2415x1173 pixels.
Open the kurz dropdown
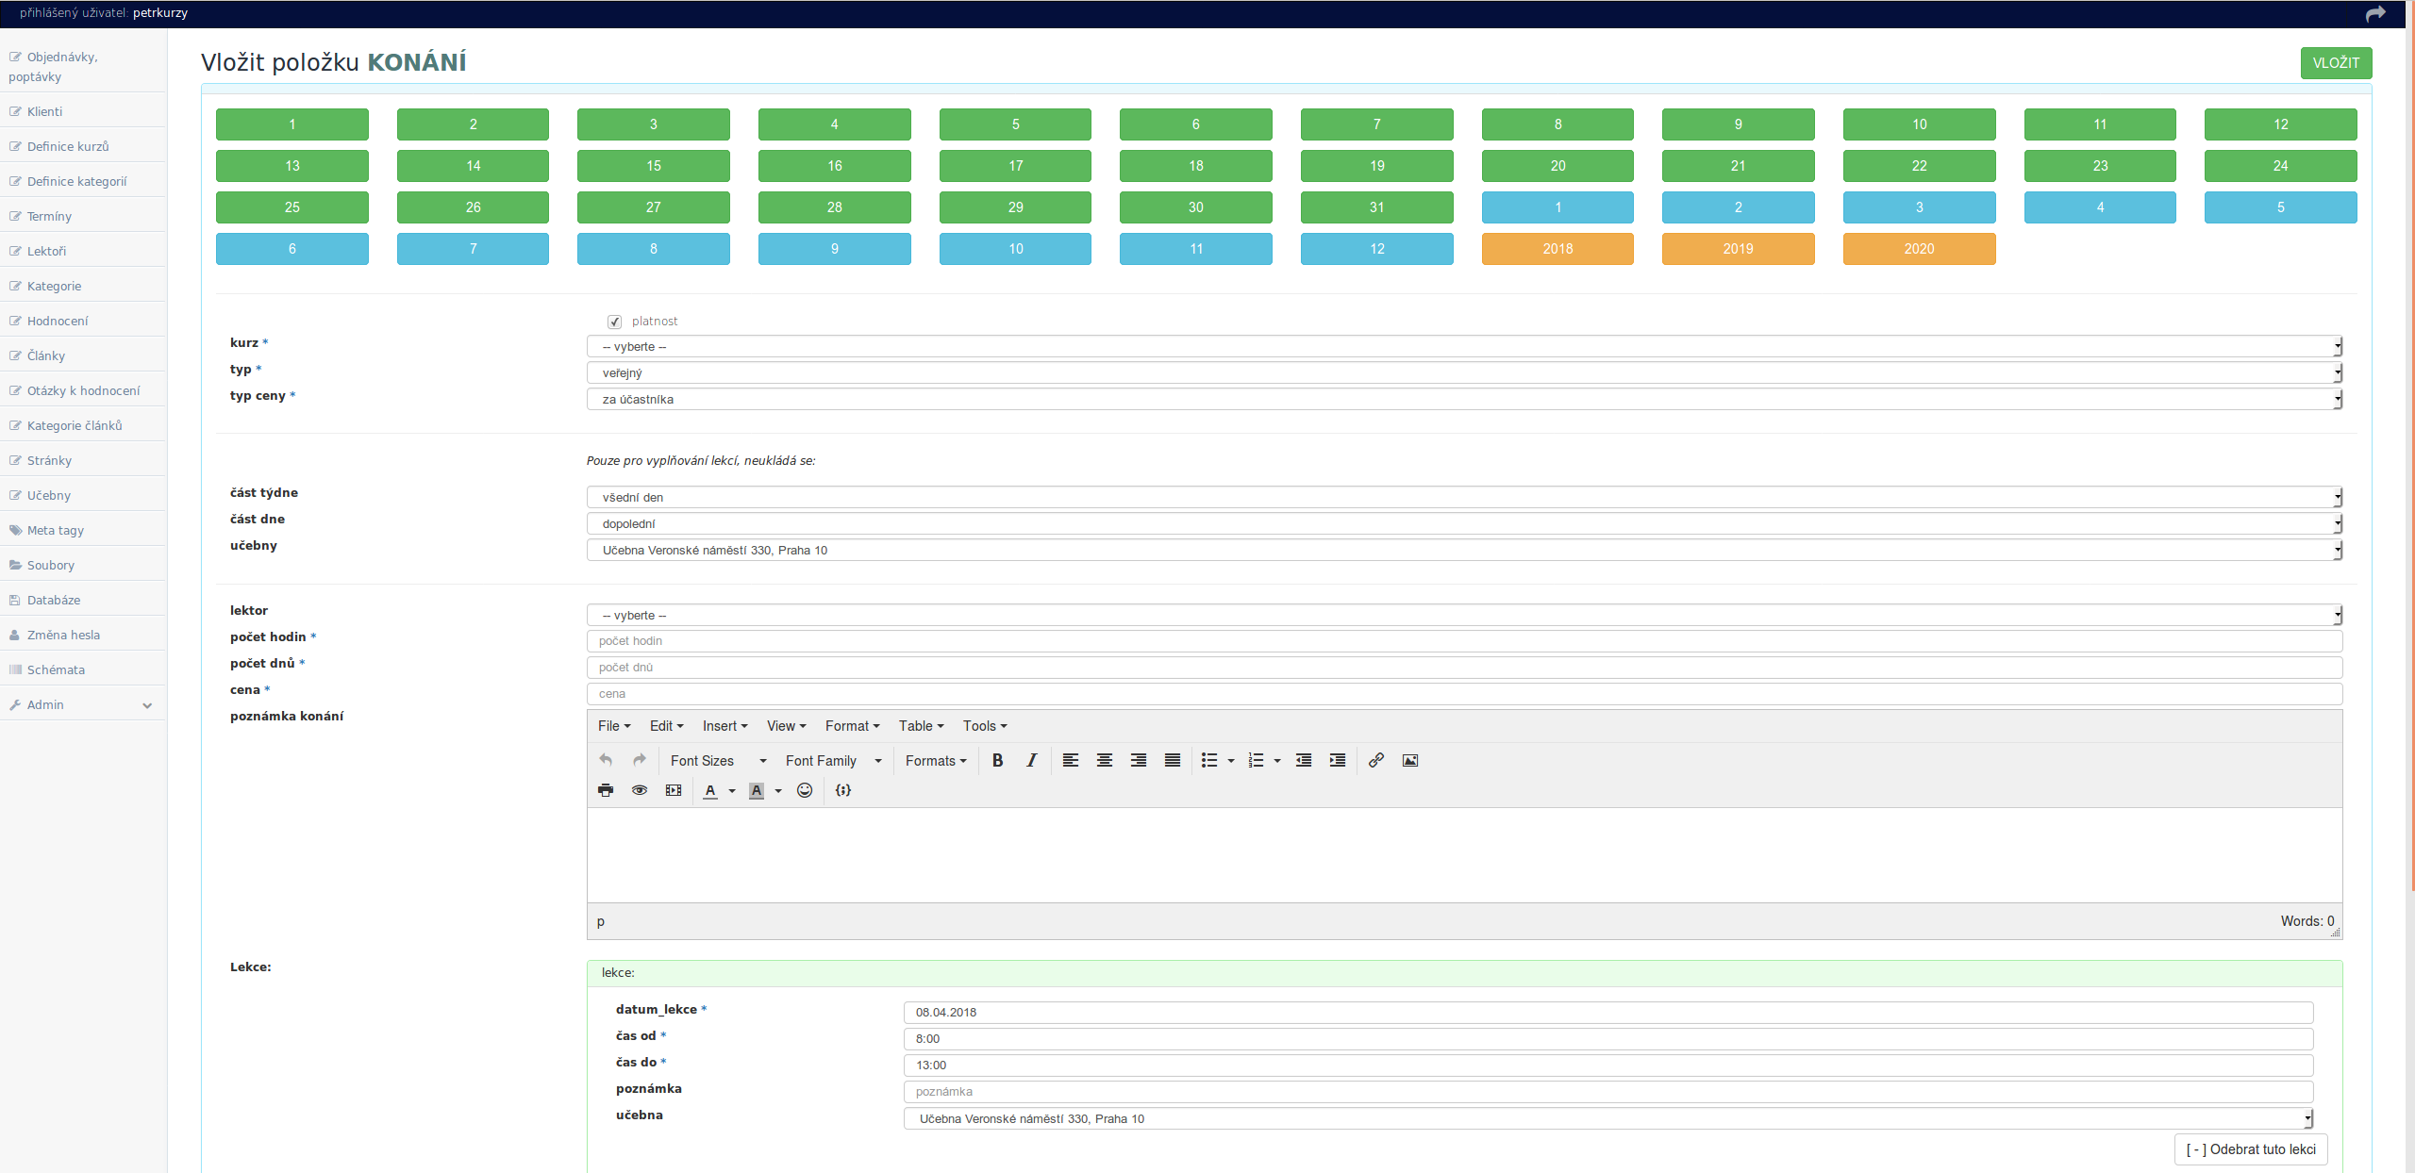(1463, 347)
